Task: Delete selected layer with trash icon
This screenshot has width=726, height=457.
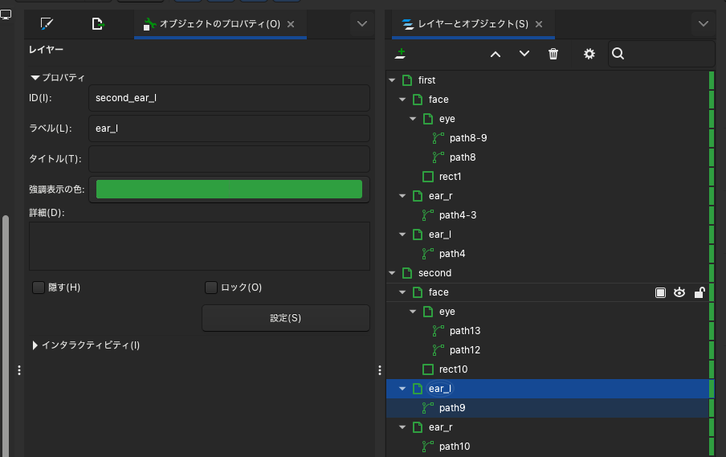Action: point(553,54)
